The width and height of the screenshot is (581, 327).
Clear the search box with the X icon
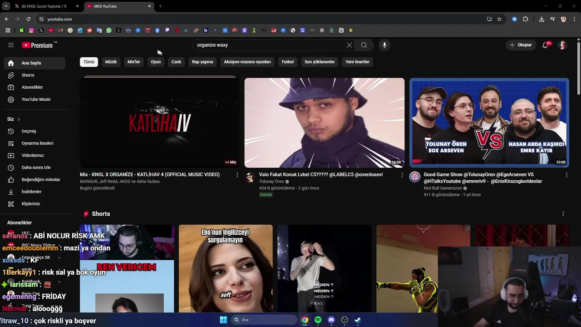[349, 45]
